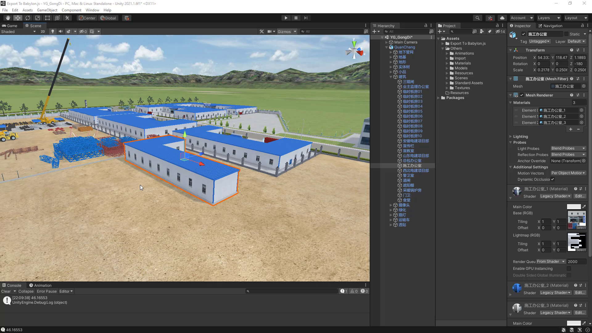Collapse the 建筑 tree node
The width and height of the screenshot is (592, 333).
391,77
